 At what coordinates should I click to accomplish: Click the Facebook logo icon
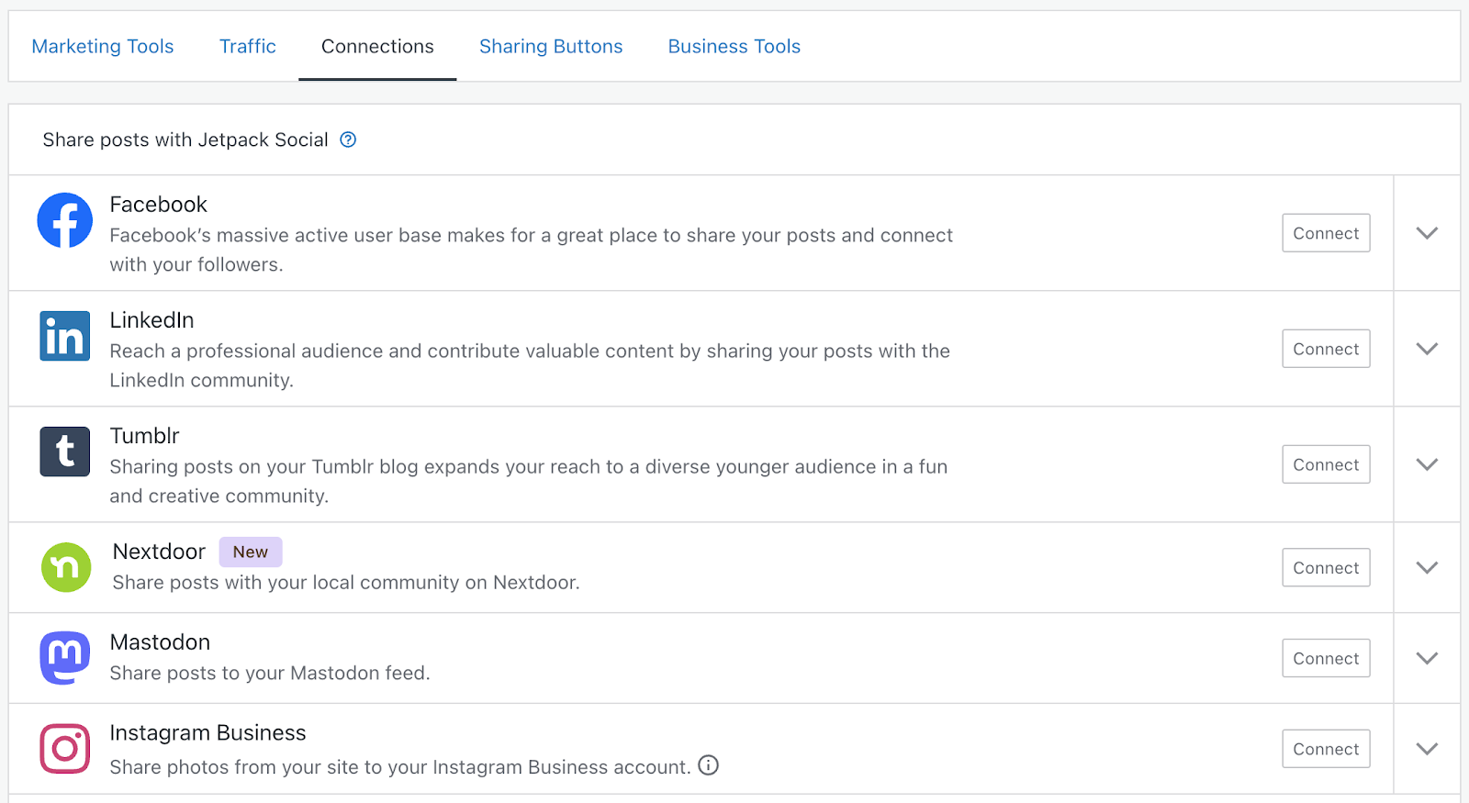(64, 220)
